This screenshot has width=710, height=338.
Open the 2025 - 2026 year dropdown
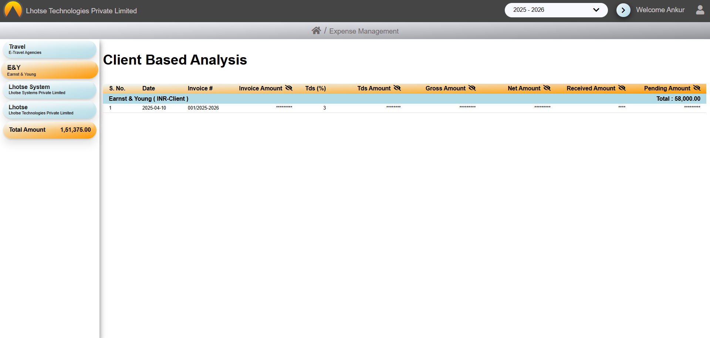pyautogui.click(x=556, y=10)
